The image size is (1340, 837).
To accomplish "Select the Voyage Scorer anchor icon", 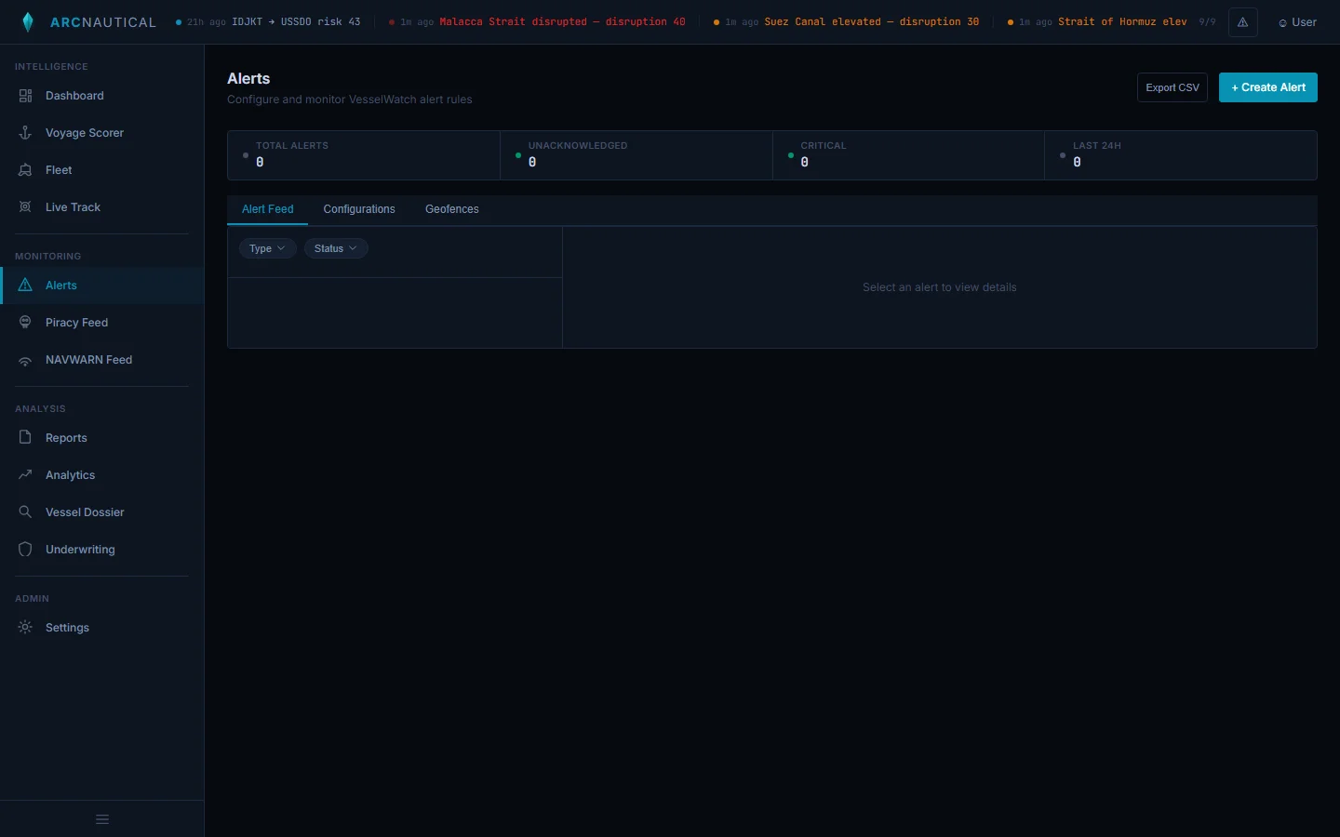I will point(25,133).
